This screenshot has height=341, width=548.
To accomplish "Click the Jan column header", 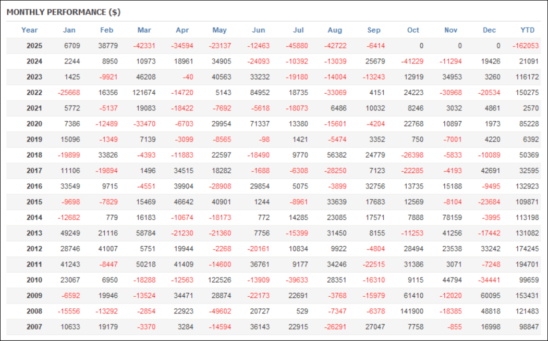I will pos(69,30).
